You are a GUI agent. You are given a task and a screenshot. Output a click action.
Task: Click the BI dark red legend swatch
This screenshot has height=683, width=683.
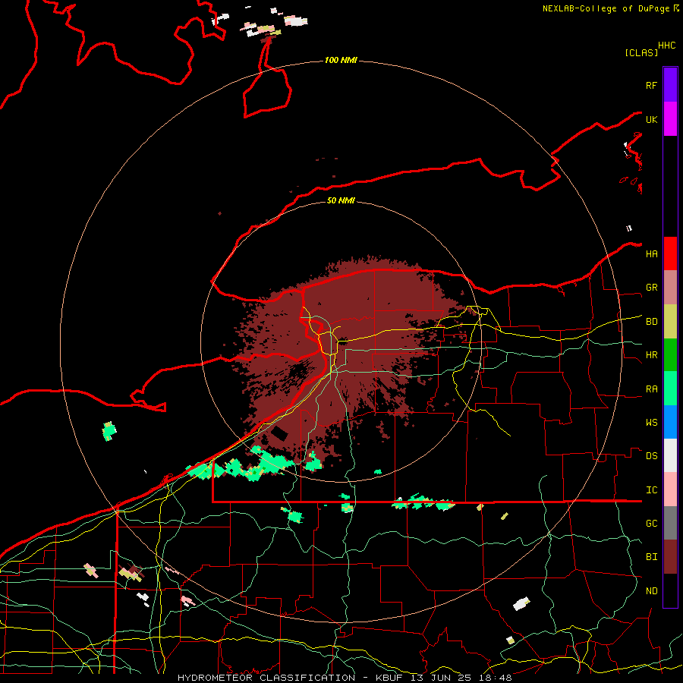[x=670, y=557]
